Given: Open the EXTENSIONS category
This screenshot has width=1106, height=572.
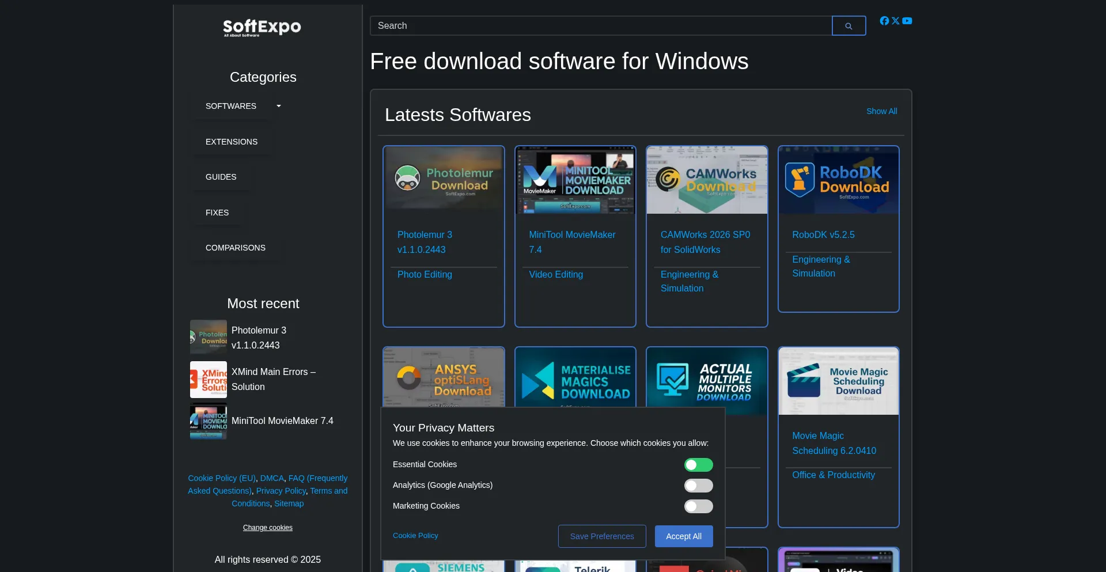Looking at the screenshot, I should [232, 142].
